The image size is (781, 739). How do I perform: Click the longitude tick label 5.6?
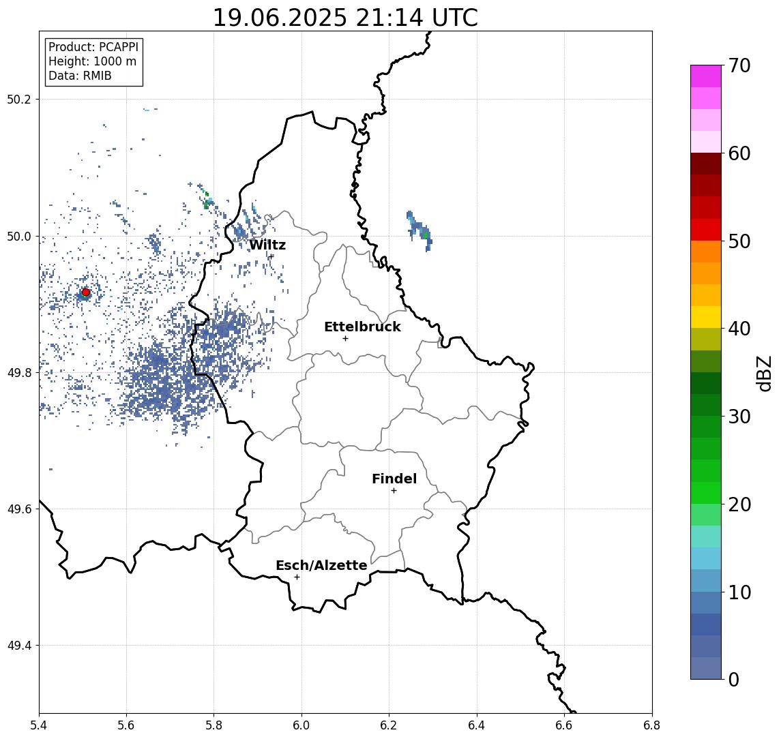click(126, 725)
